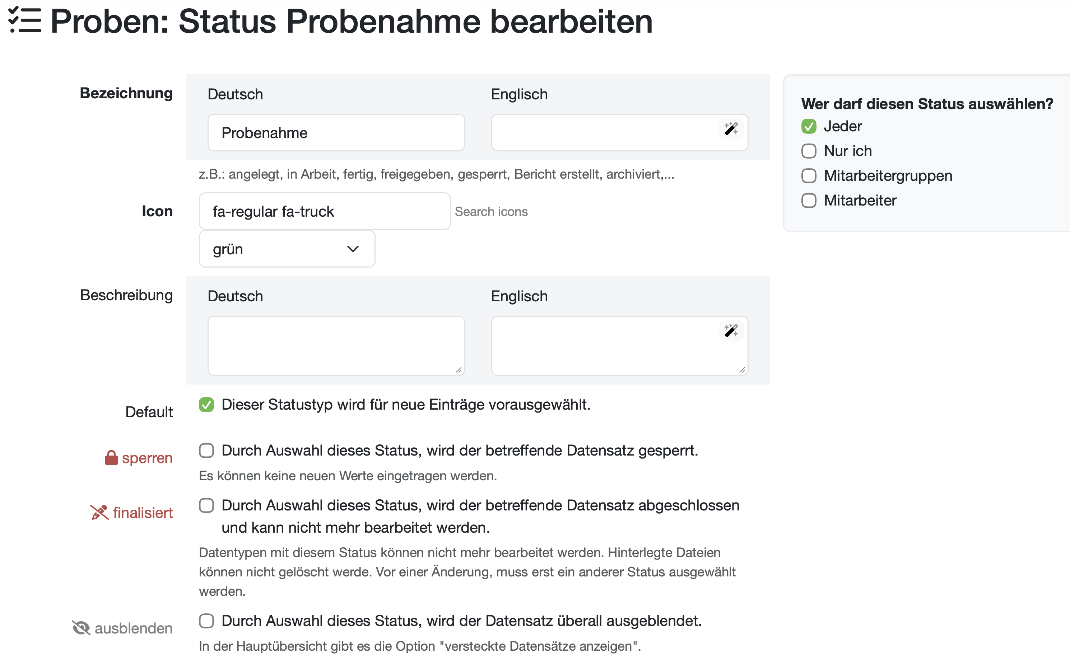Check the finalisiert checkbox
1070x660 pixels.
point(207,505)
